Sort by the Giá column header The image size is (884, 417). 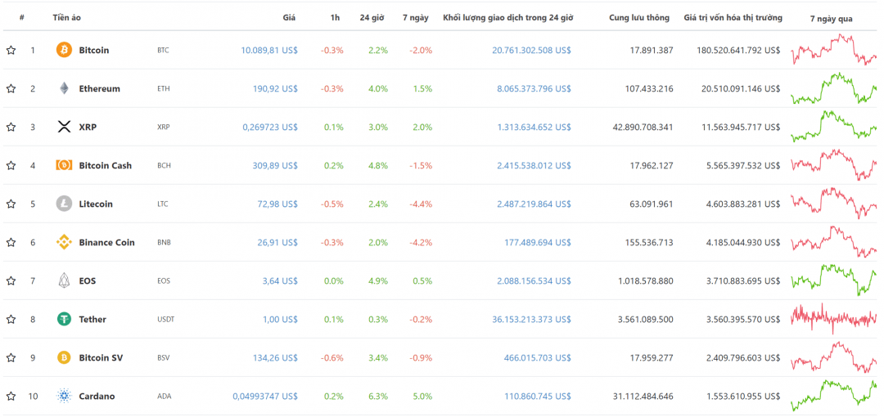[289, 17]
